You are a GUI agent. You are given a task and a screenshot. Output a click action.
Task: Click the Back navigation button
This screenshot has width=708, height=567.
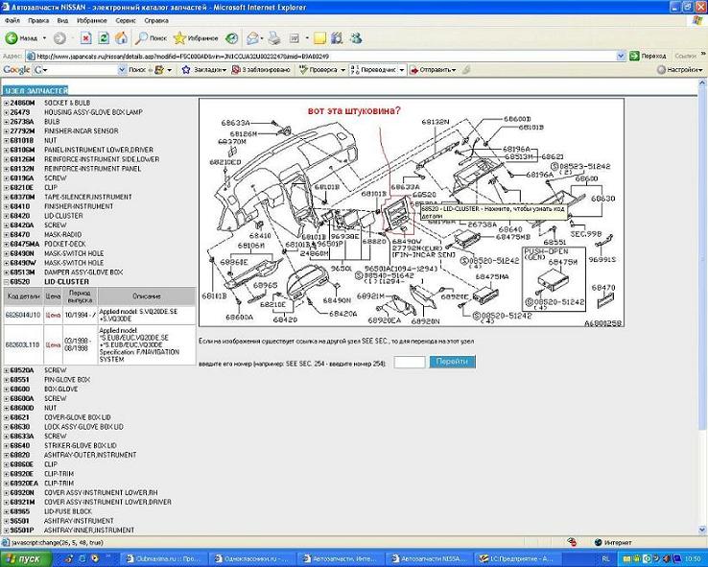click(21, 38)
